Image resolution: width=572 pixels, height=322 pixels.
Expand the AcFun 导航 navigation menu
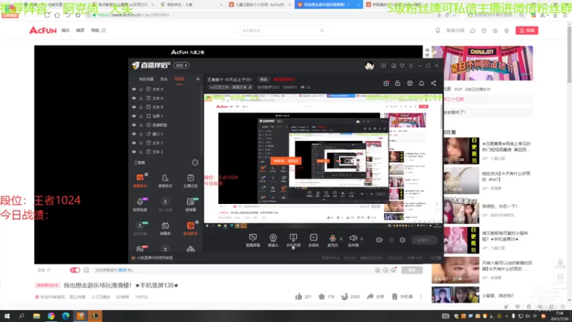click(x=99, y=30)
